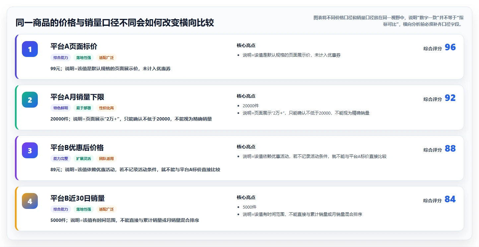Click the 特色鲜明 tag
This screenshot has width=479, height=247.
pos(61,108)
